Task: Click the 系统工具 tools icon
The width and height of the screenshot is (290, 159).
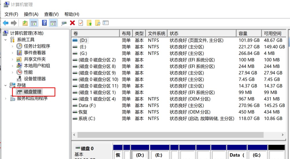Action: [12, 39]
